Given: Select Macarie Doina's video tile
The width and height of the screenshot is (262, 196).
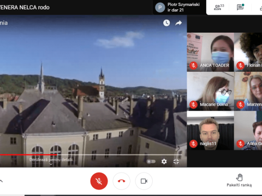Looking at the screenshot, I should pos(210,91).
